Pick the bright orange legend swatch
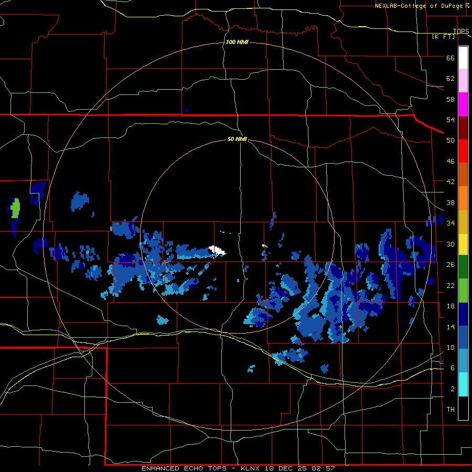This screenshot has height=472, width=472. coord(463,198)
